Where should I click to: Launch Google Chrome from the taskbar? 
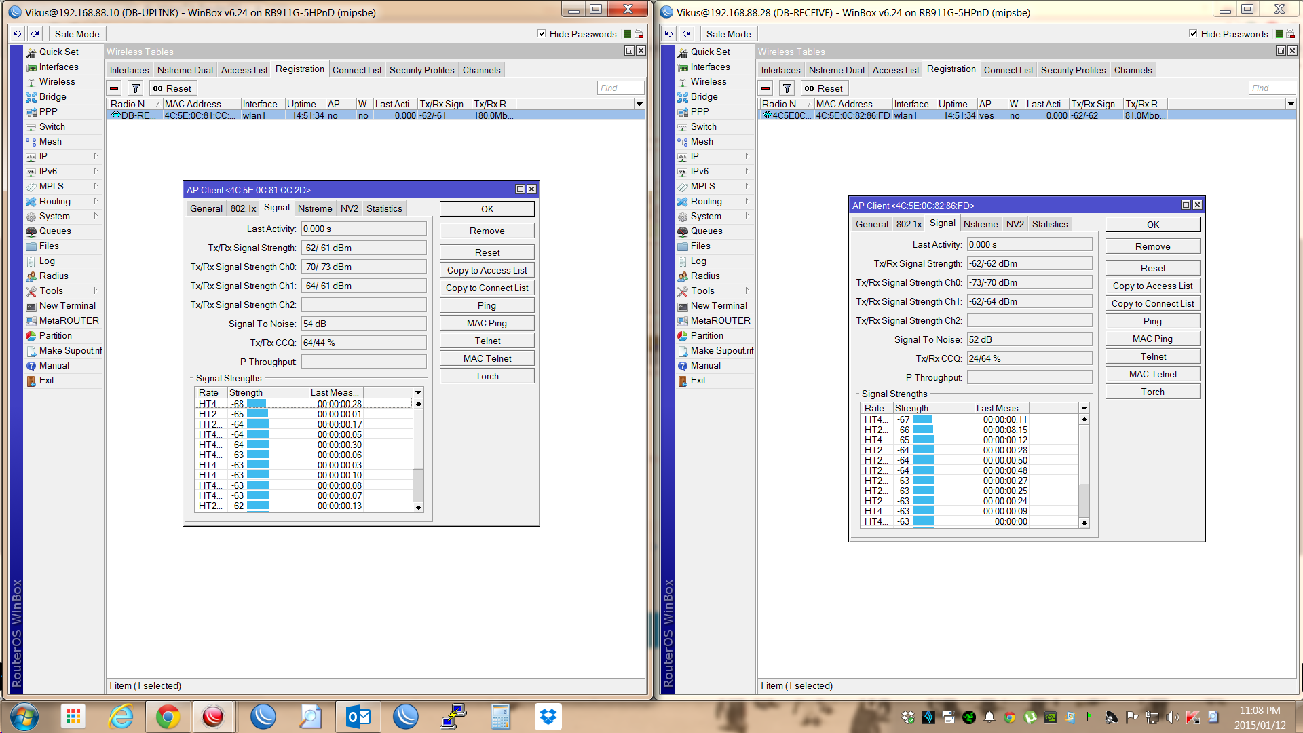(x=168, y=717)
